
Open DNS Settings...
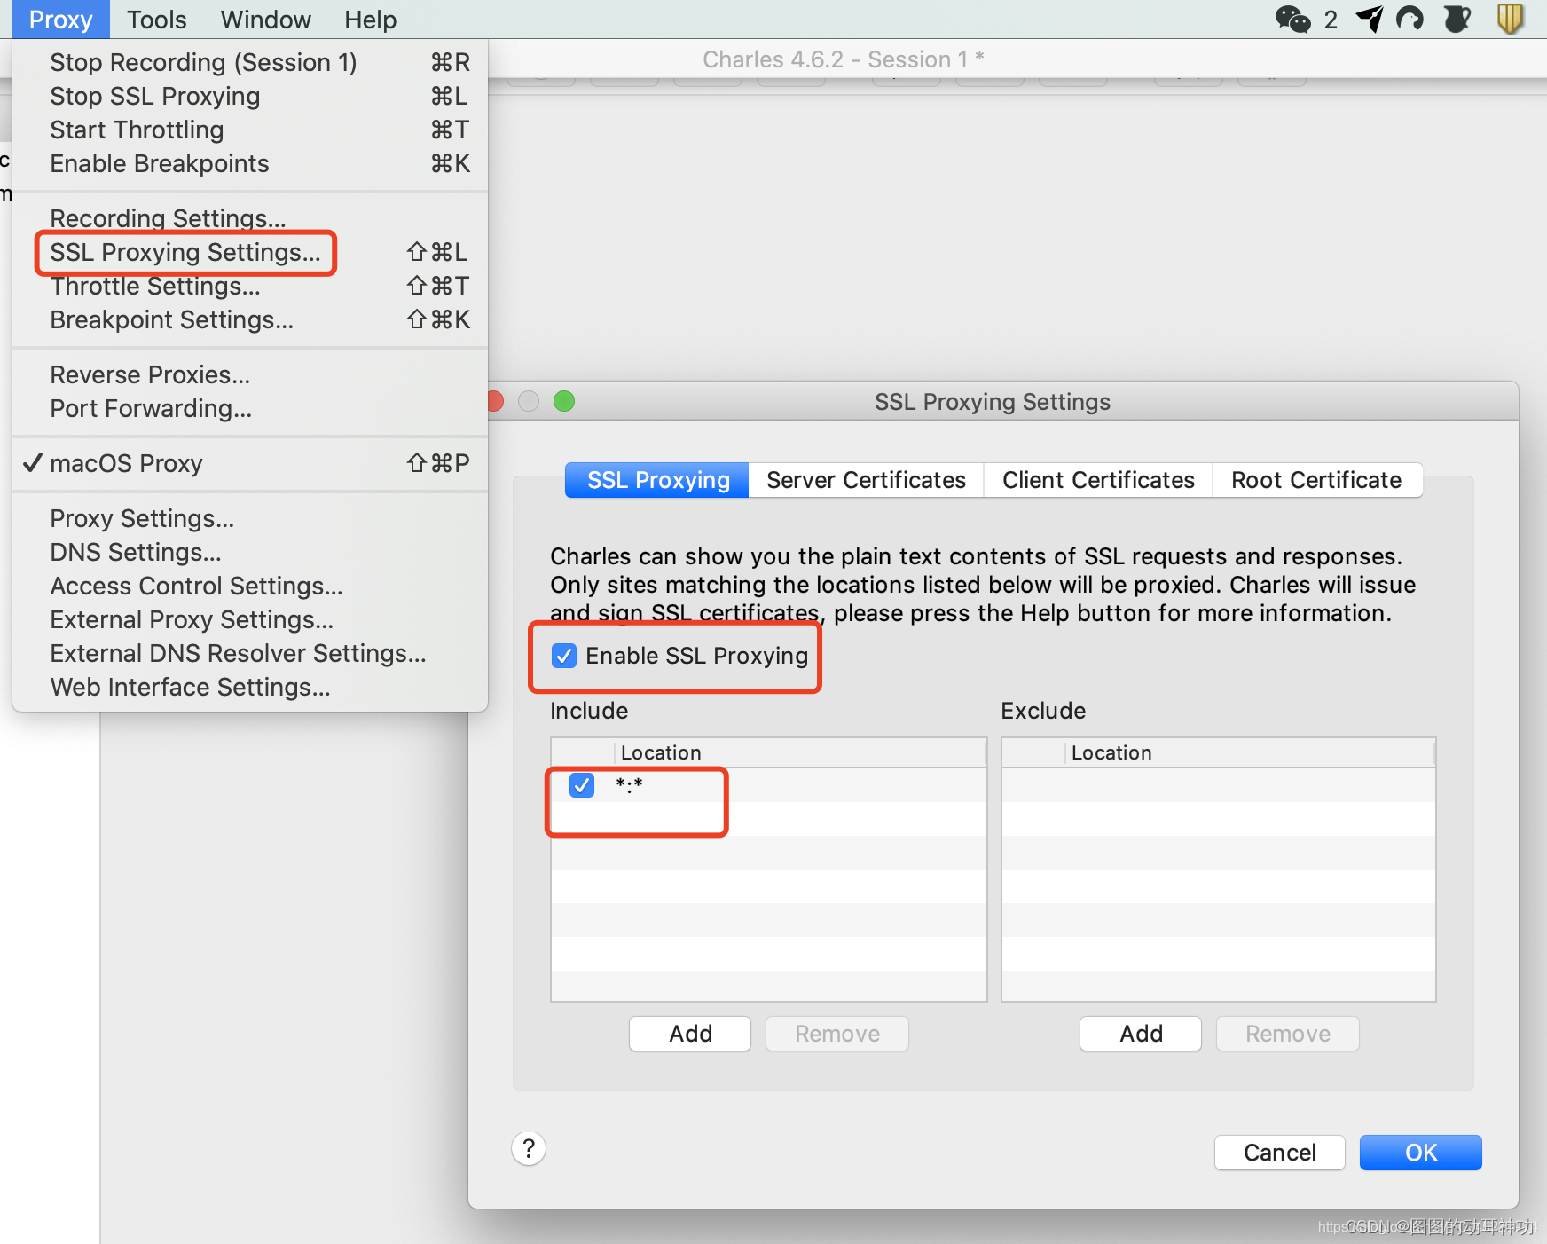pos(250,552)
